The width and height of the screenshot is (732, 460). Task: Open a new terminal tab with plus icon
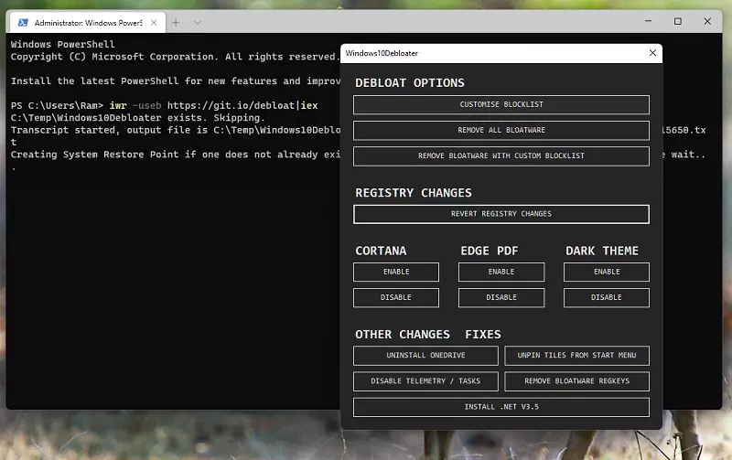point(176,22)
